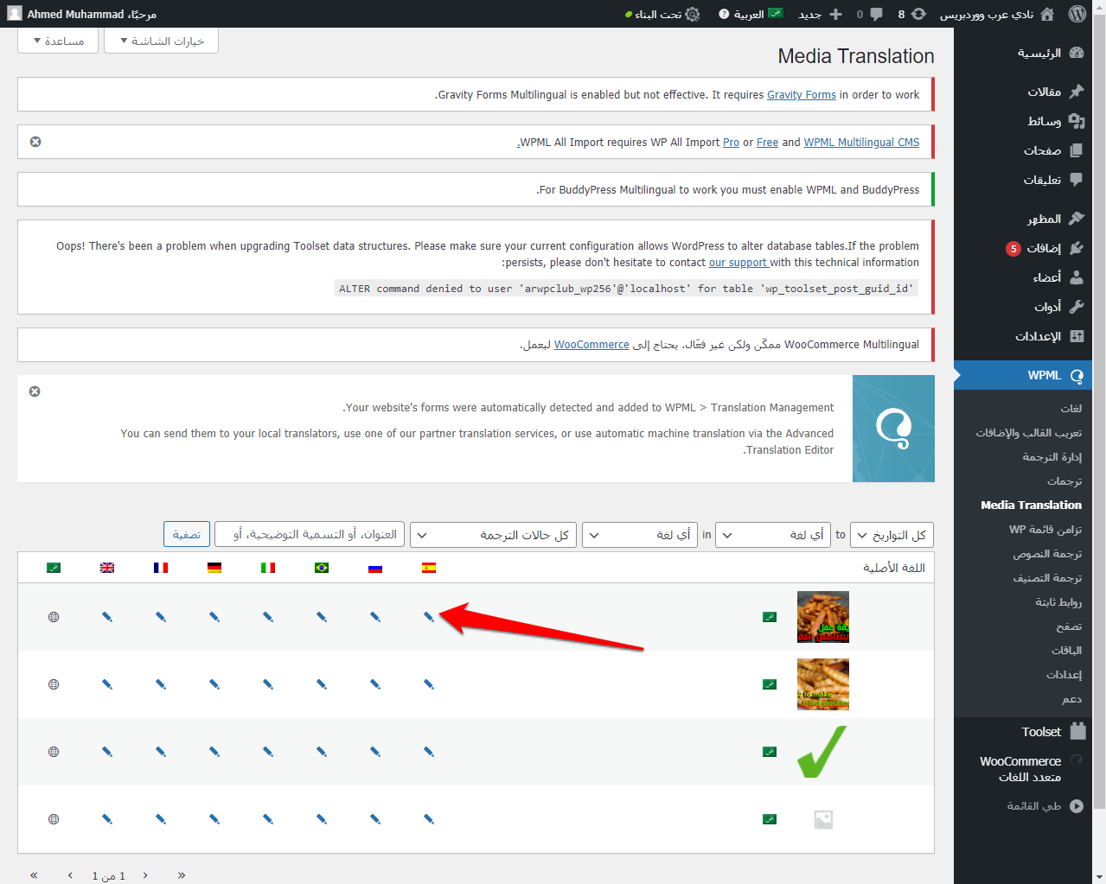Open the Free link in WPML notice

[x=767, y=143]
